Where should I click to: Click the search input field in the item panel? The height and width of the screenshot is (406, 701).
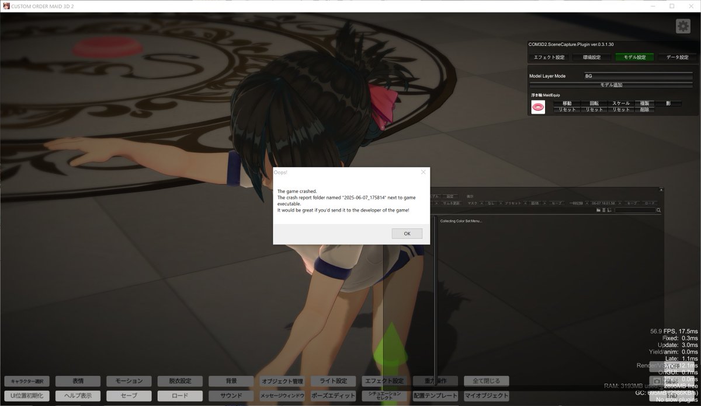[x=634, y=210]
